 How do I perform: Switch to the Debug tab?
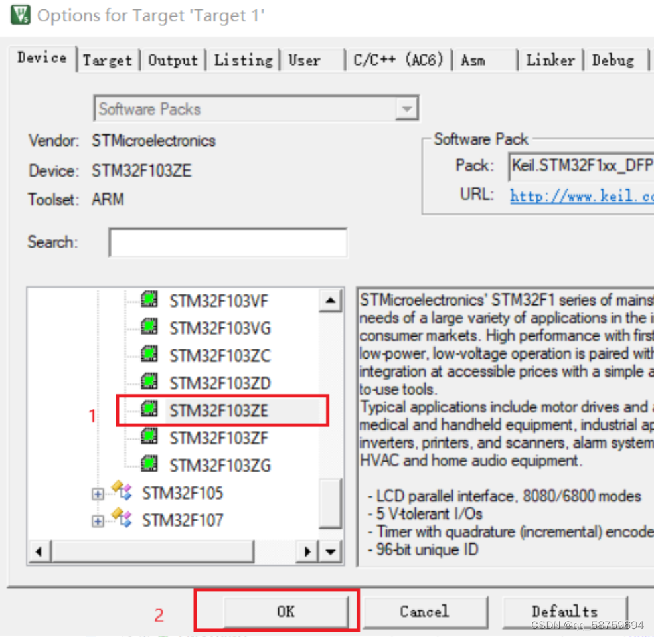coord(612,60)
